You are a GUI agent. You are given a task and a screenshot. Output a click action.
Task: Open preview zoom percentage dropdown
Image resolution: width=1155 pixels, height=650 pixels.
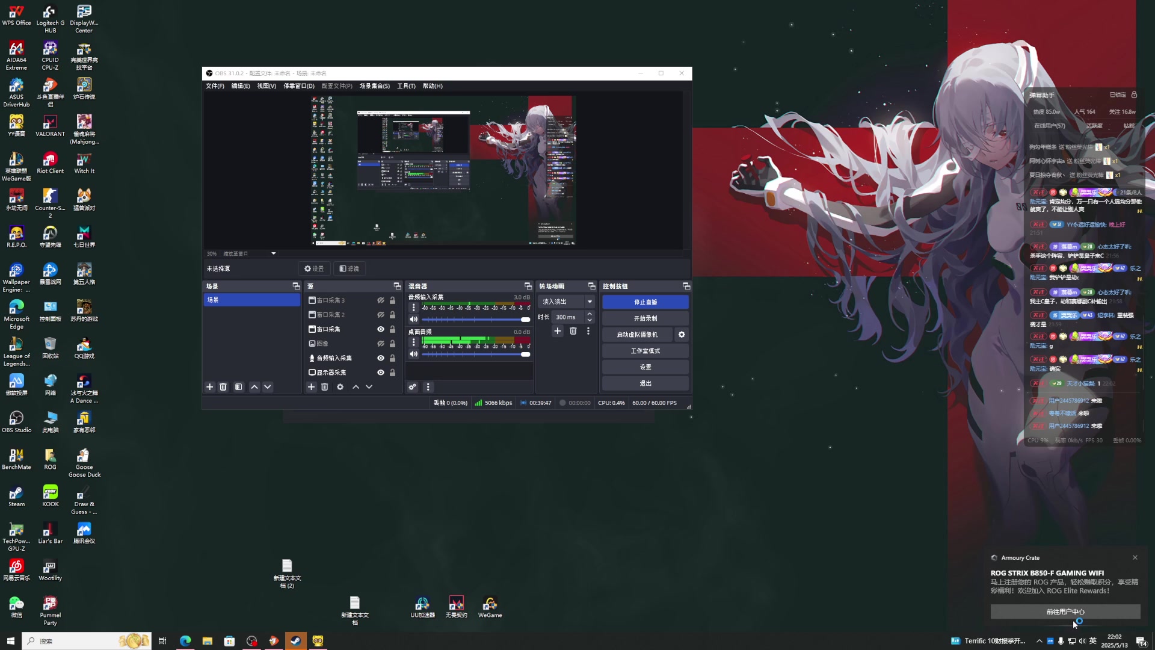pyautogui.click(x=273, y=253)
